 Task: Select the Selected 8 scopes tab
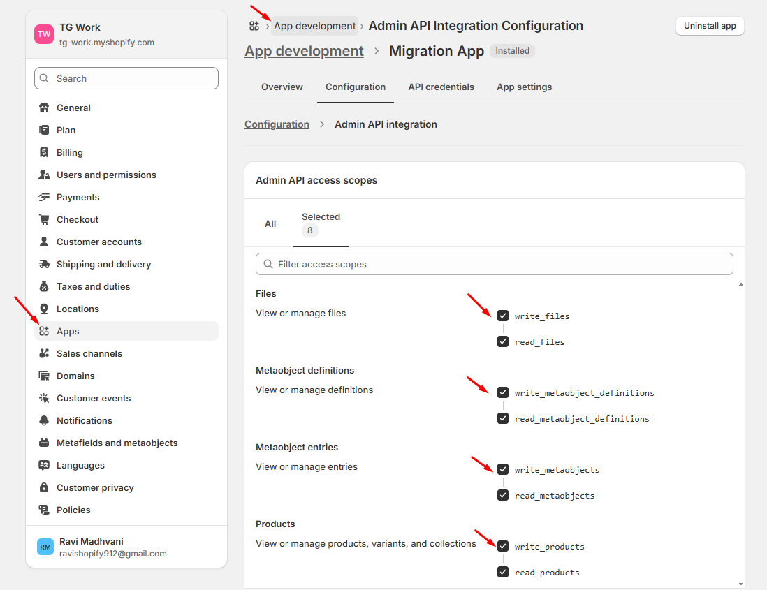(x=321, y=224)
